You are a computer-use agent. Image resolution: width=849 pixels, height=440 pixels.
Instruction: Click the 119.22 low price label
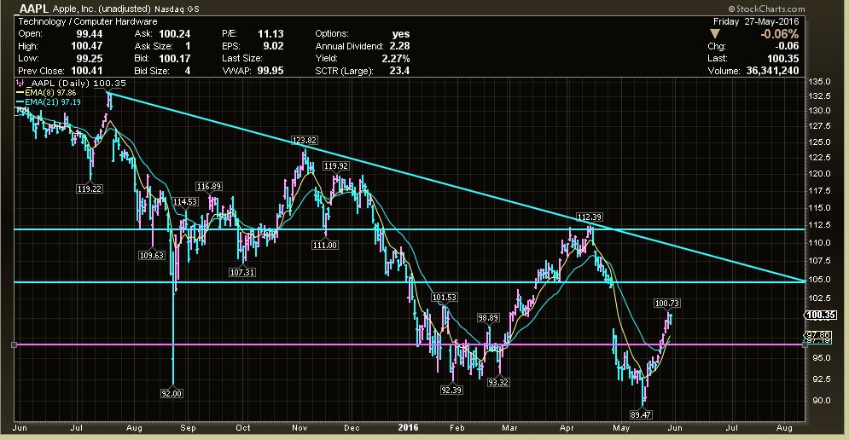90,189
